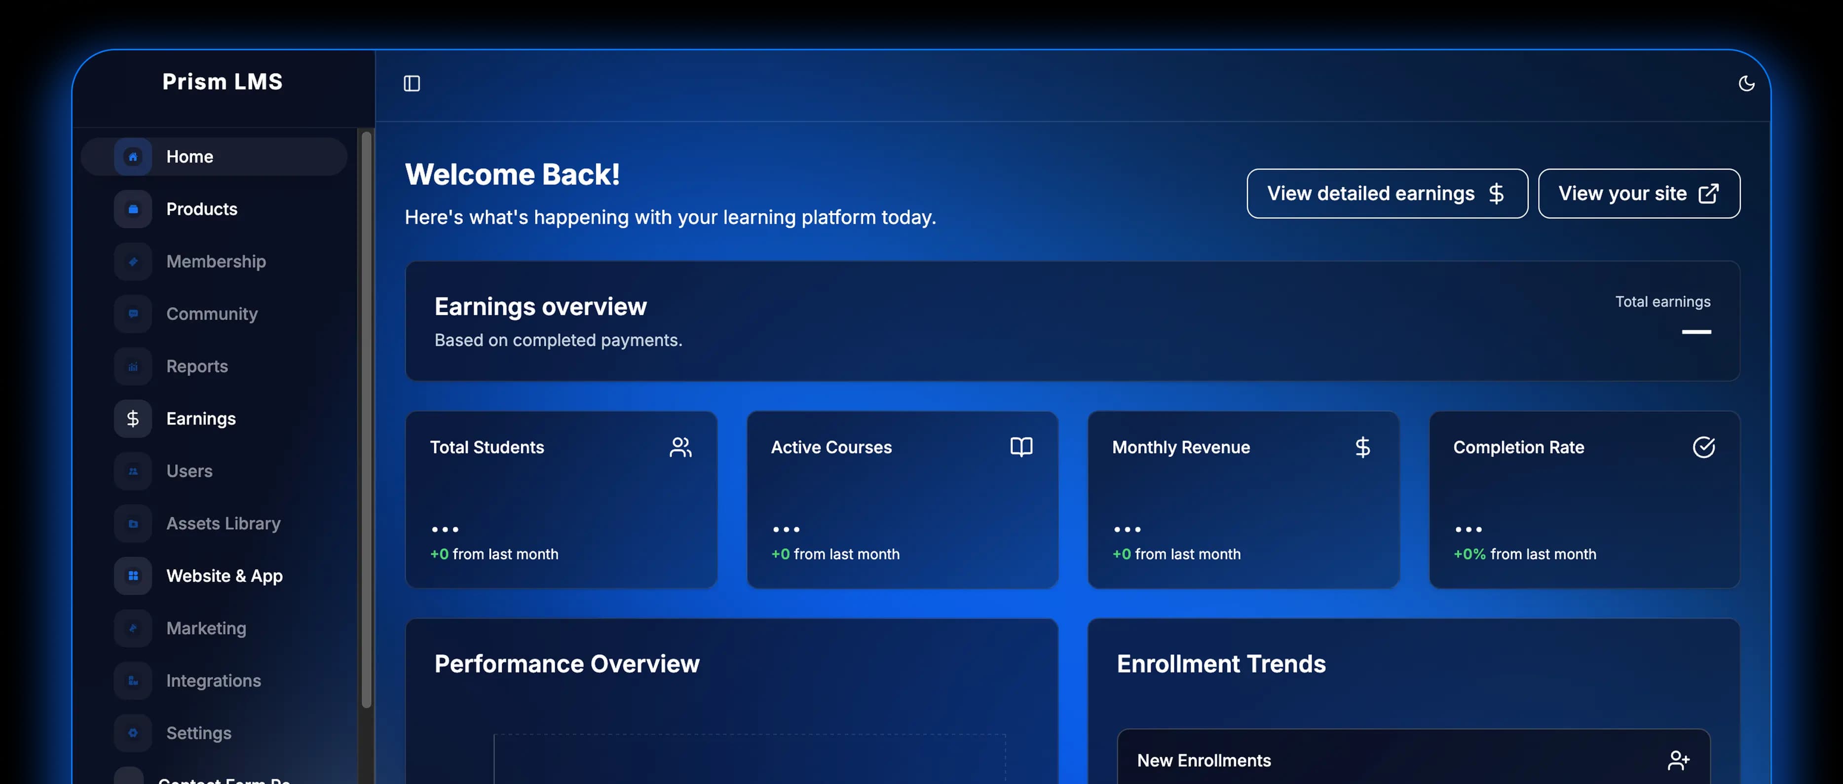This screenshot has height=784, width=1843.
Task: Click 'Based on completed payments.' text
Action: 558,340
